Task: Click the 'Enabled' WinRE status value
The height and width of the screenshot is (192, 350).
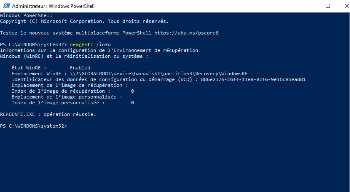Action: tap(80, 68)
